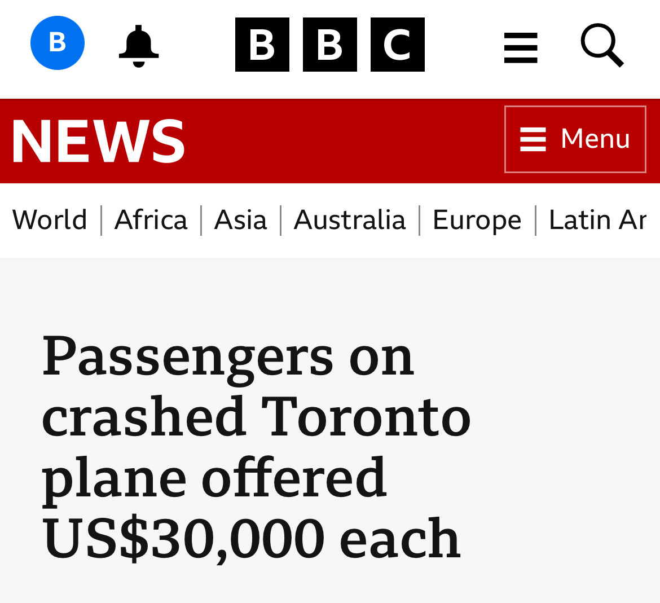Click the middle B block of the BBC logo

click(x=329, y=45)
